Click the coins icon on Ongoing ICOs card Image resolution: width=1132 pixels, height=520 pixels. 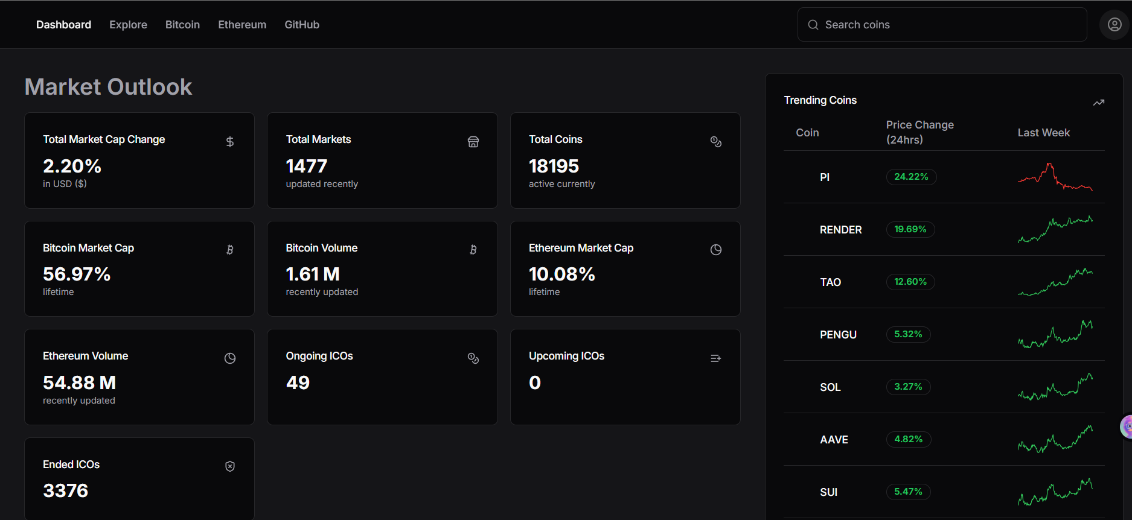click(x=473, y=358)
